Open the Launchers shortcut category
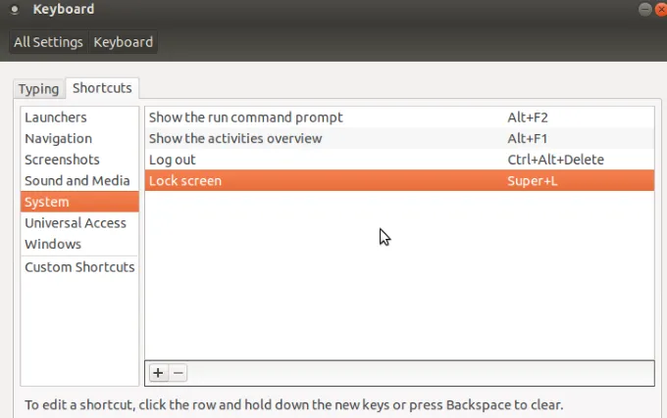 pyautogui.click(x=56, y=117)
